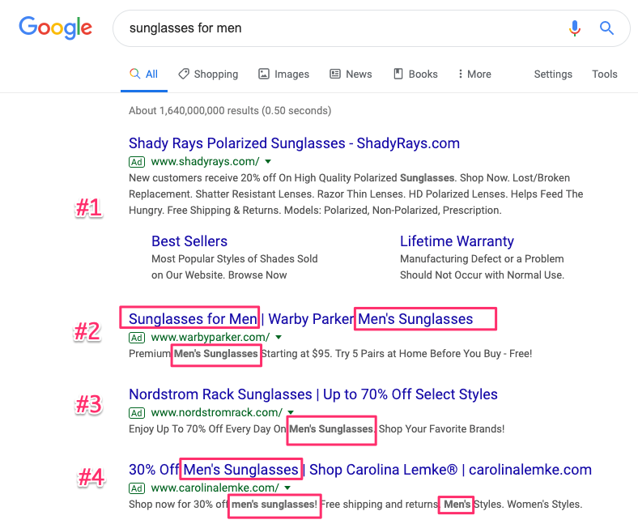Switch to Images search tab
The width and height of the screenshot is (638, 524).
click(283, 74)
